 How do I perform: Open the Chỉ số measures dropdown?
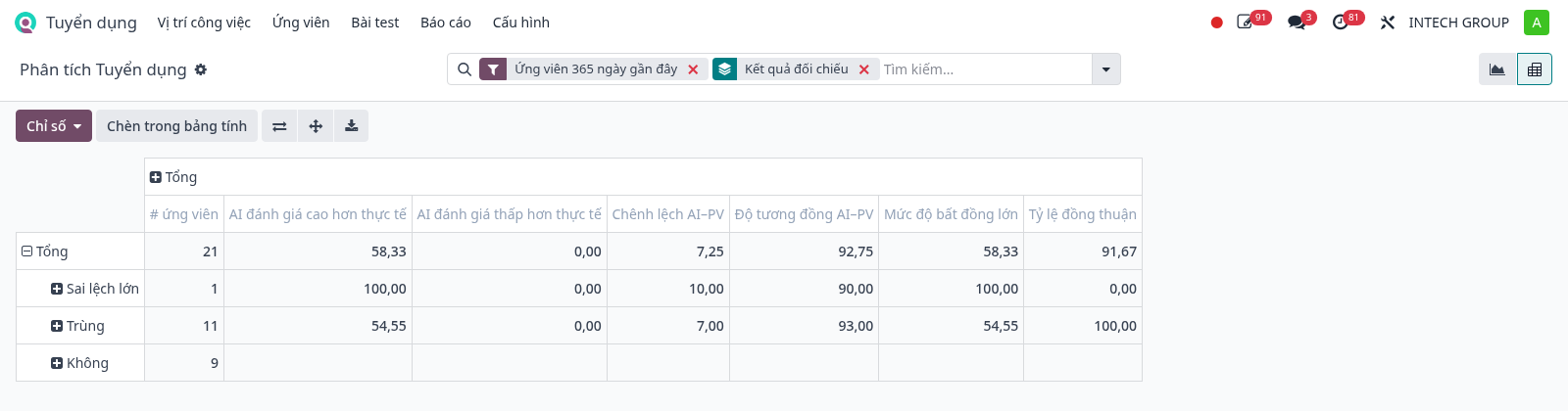pos(54,126)
